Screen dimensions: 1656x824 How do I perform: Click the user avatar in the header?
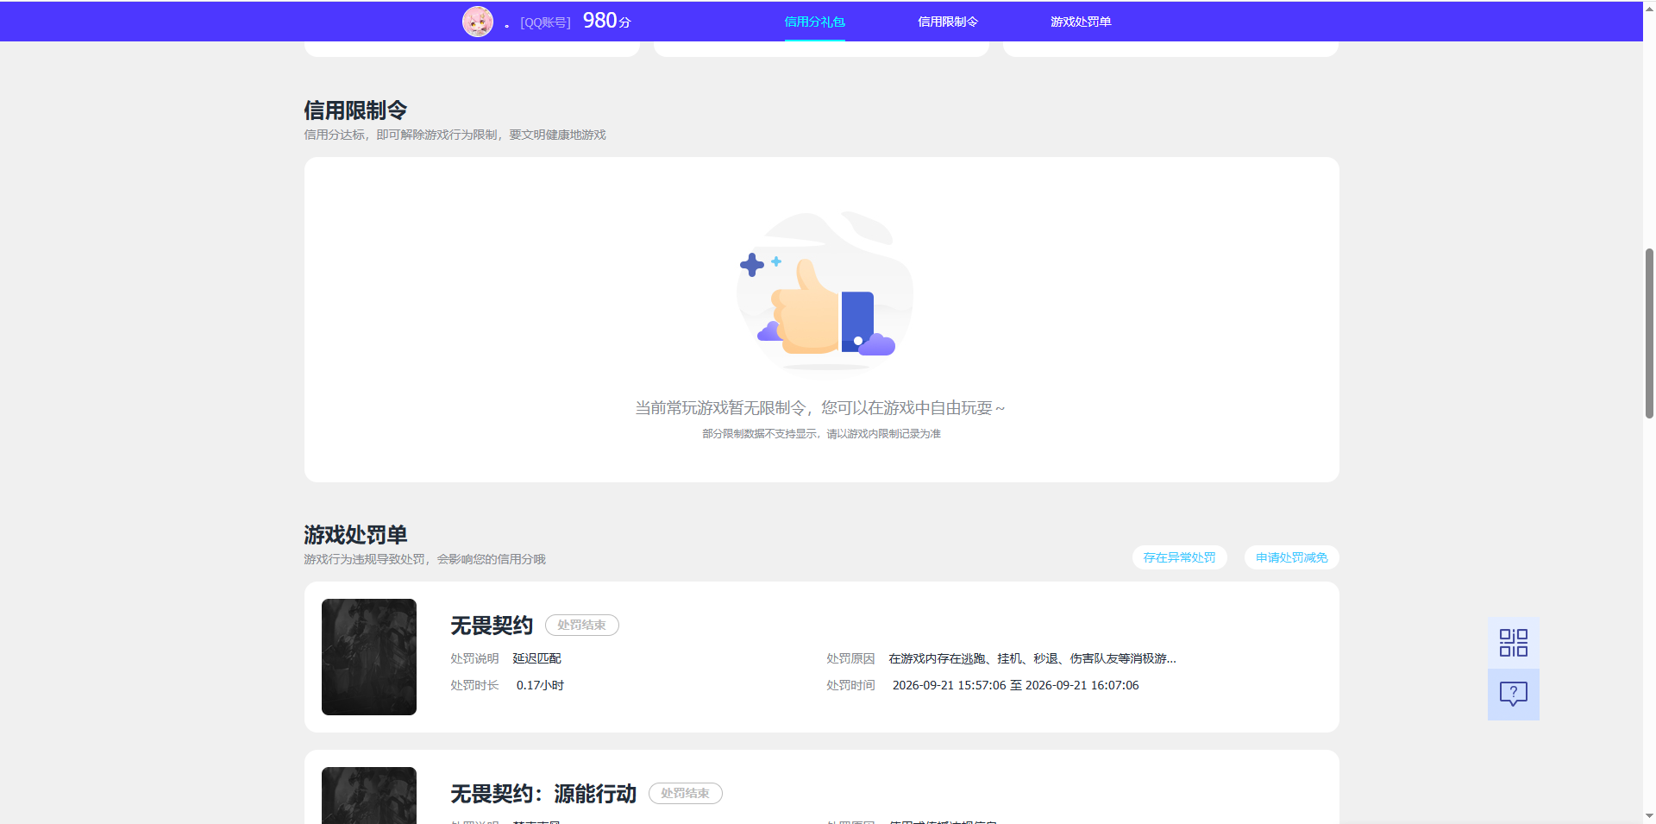coord(478,22)
